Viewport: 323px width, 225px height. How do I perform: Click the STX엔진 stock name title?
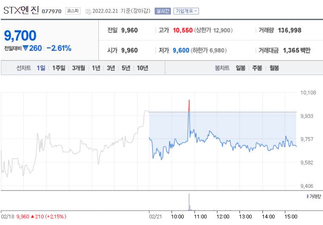[x=21, y=10]
